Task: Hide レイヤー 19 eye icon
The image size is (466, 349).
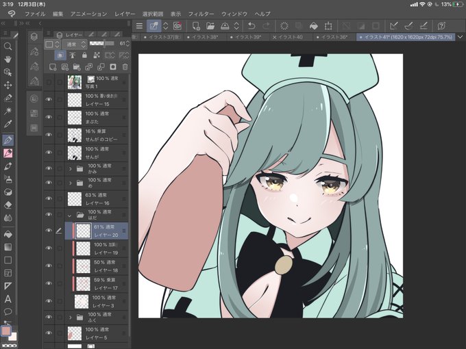Action: point(49,248)
